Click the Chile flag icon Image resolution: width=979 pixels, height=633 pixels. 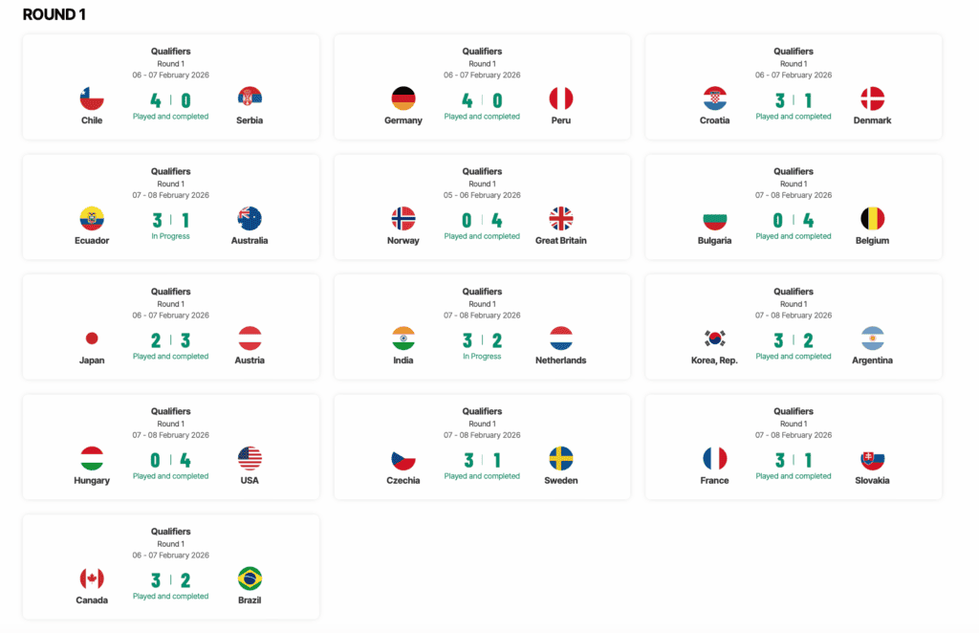click(92, 98)
